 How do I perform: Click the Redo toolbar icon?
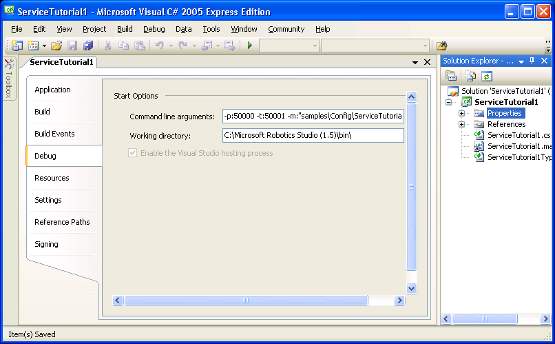182,45
